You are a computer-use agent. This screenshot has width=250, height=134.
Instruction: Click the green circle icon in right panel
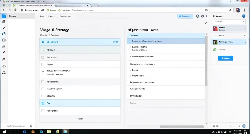click(x=215, y=50)
